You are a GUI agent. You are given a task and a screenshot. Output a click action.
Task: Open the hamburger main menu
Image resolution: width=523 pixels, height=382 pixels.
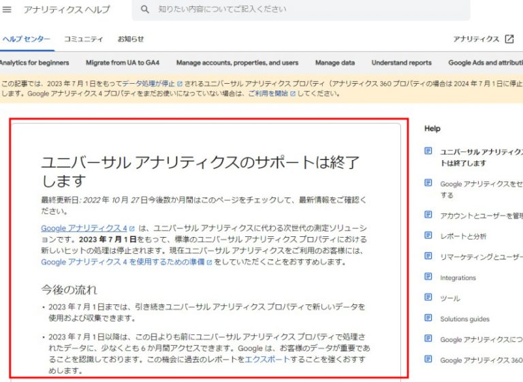[7, 10]
